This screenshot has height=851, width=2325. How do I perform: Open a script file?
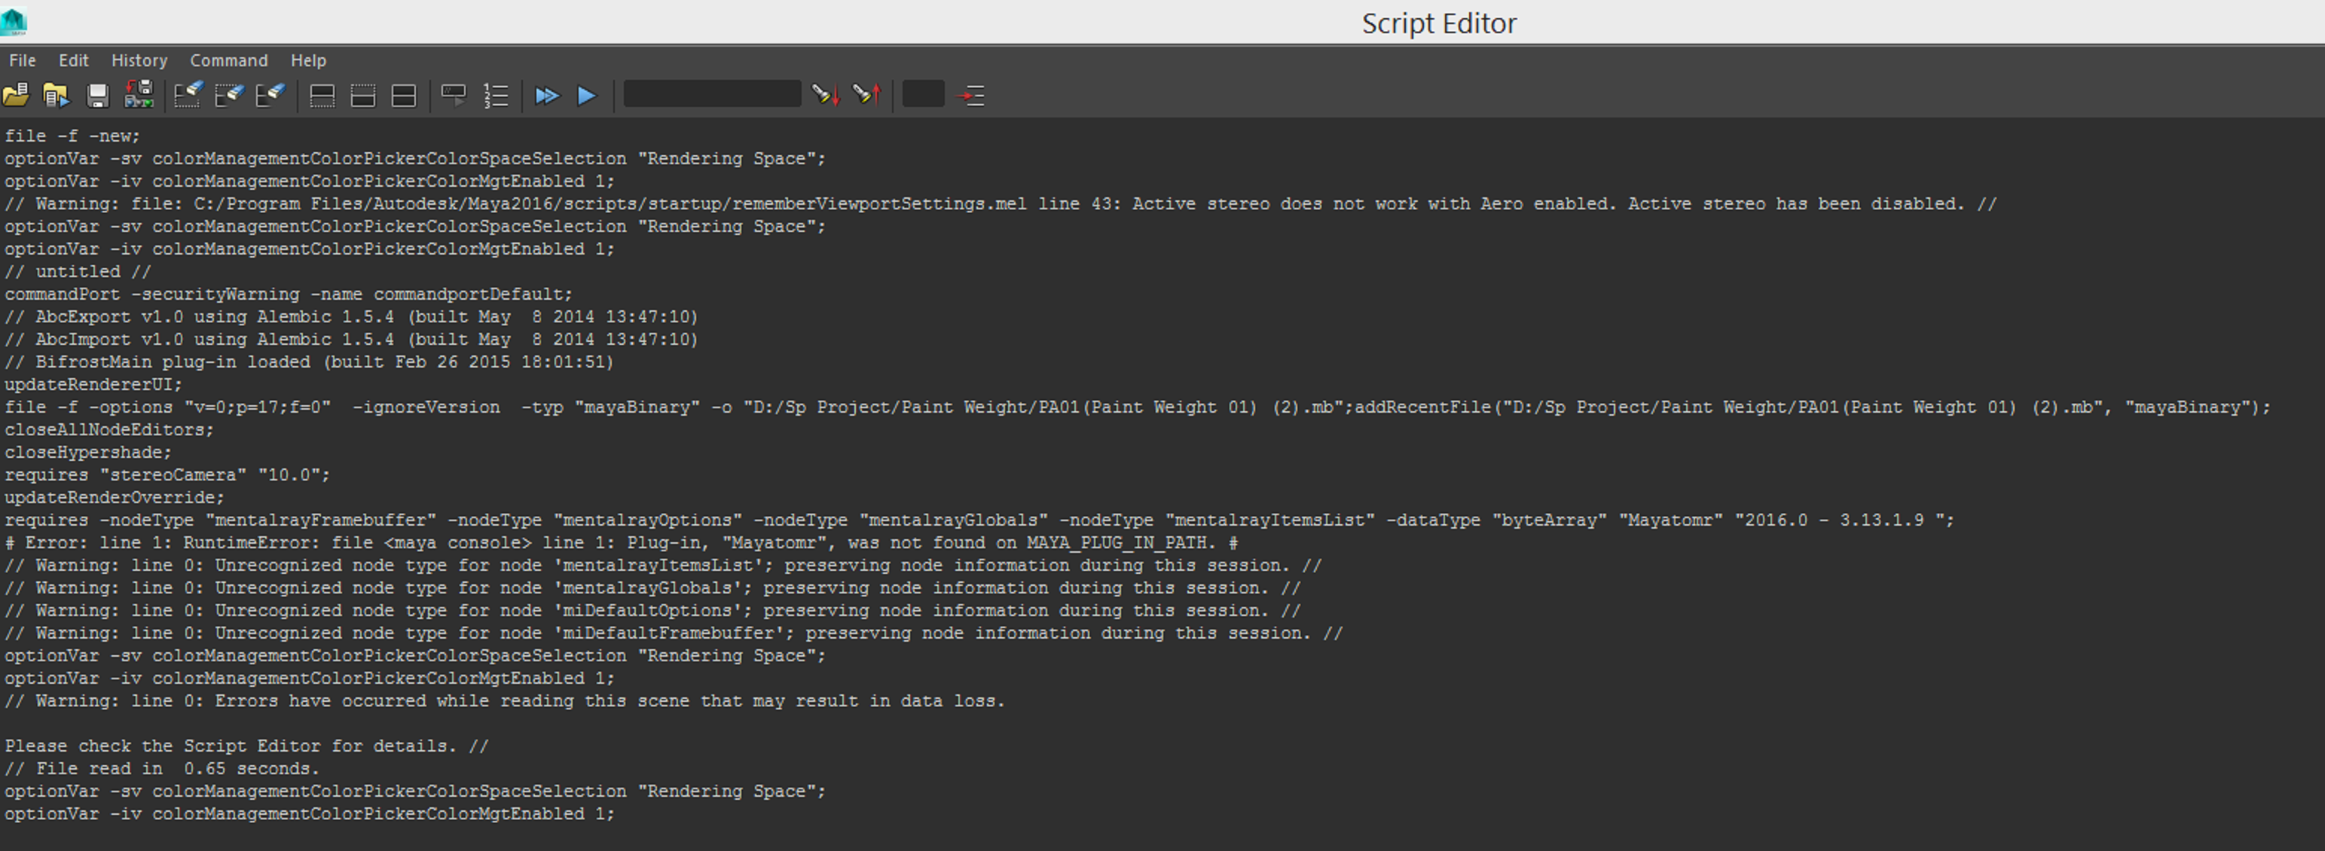tap(17, 95)
